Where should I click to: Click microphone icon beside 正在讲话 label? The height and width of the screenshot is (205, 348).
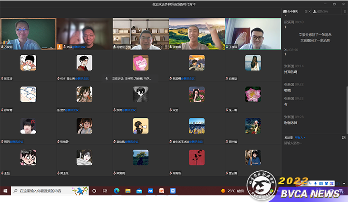(106, 78)
